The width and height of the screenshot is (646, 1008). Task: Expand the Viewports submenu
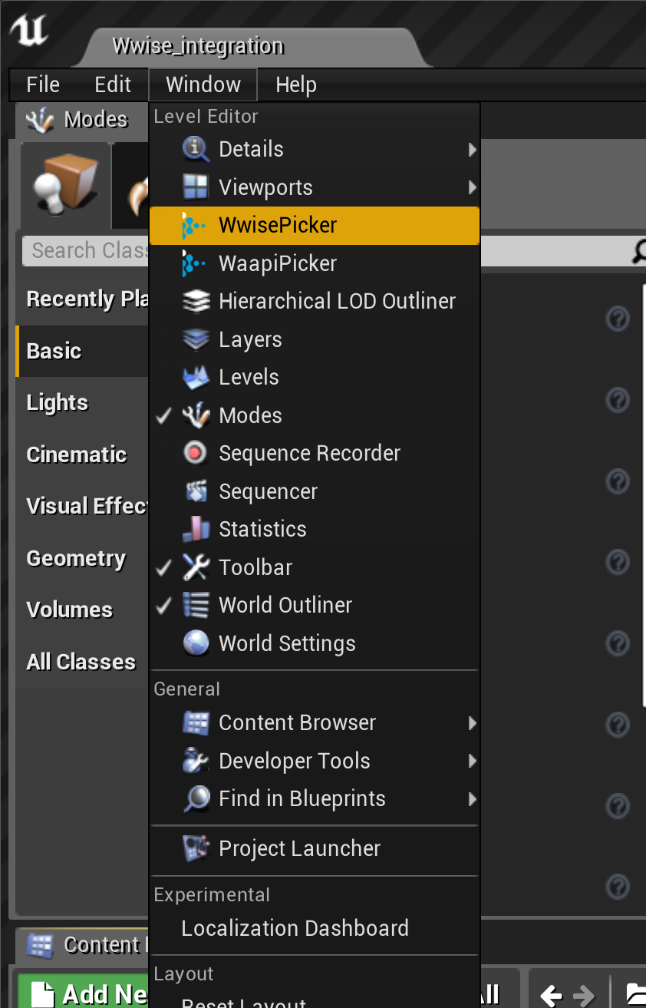[265, 187]
